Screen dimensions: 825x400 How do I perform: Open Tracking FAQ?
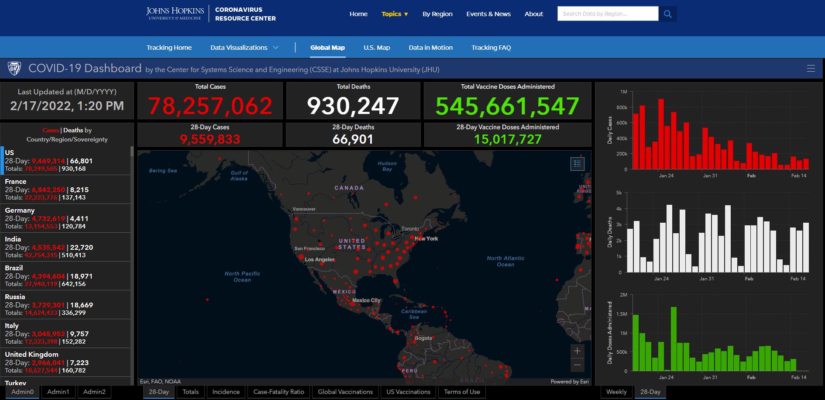491,48
